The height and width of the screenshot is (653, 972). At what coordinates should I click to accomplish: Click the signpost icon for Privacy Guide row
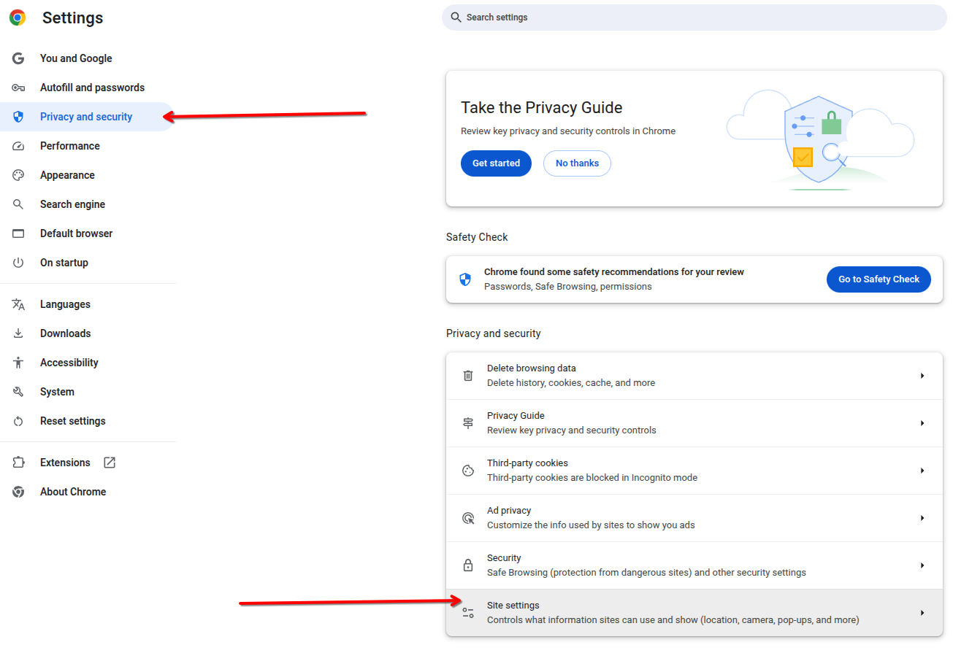pos(468,423)
